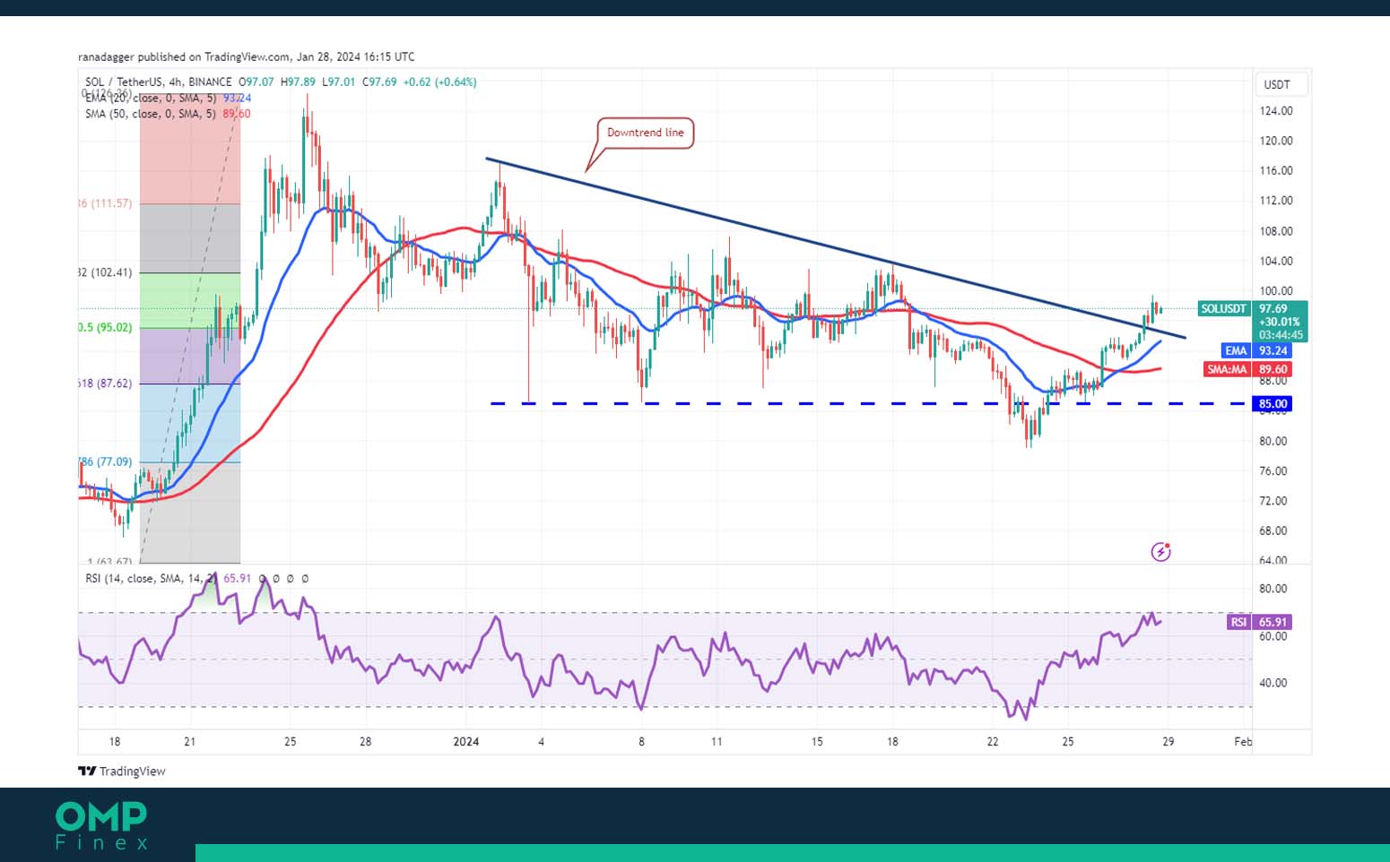Select the 'Downtrend line' callout label

[x=646, y=133]
